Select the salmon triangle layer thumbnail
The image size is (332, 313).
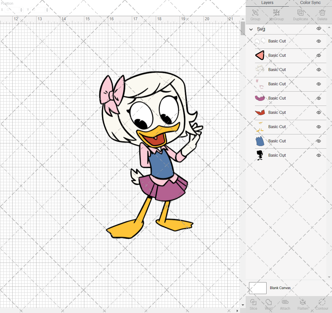[260, 55]
